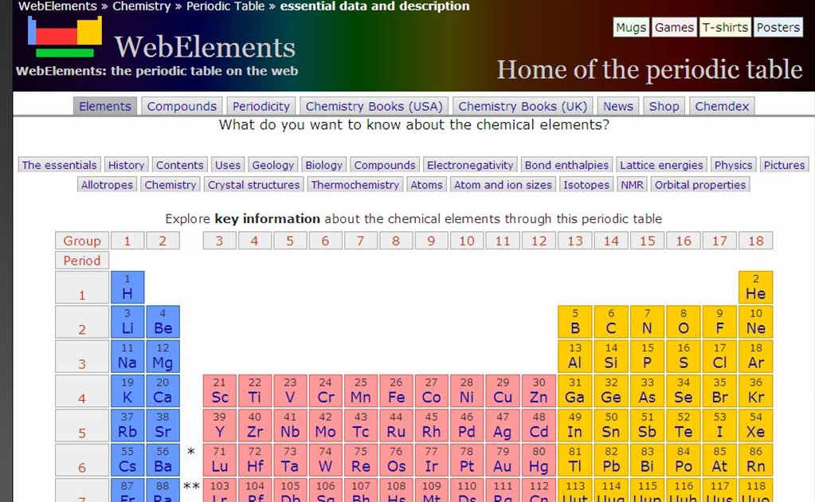Click The essentials link

[x=59, y=165]
